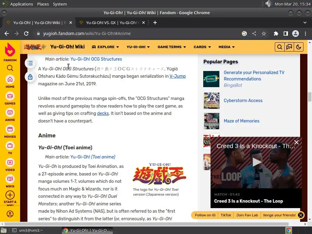Open Chrome tab search chevron

point(305,23)
